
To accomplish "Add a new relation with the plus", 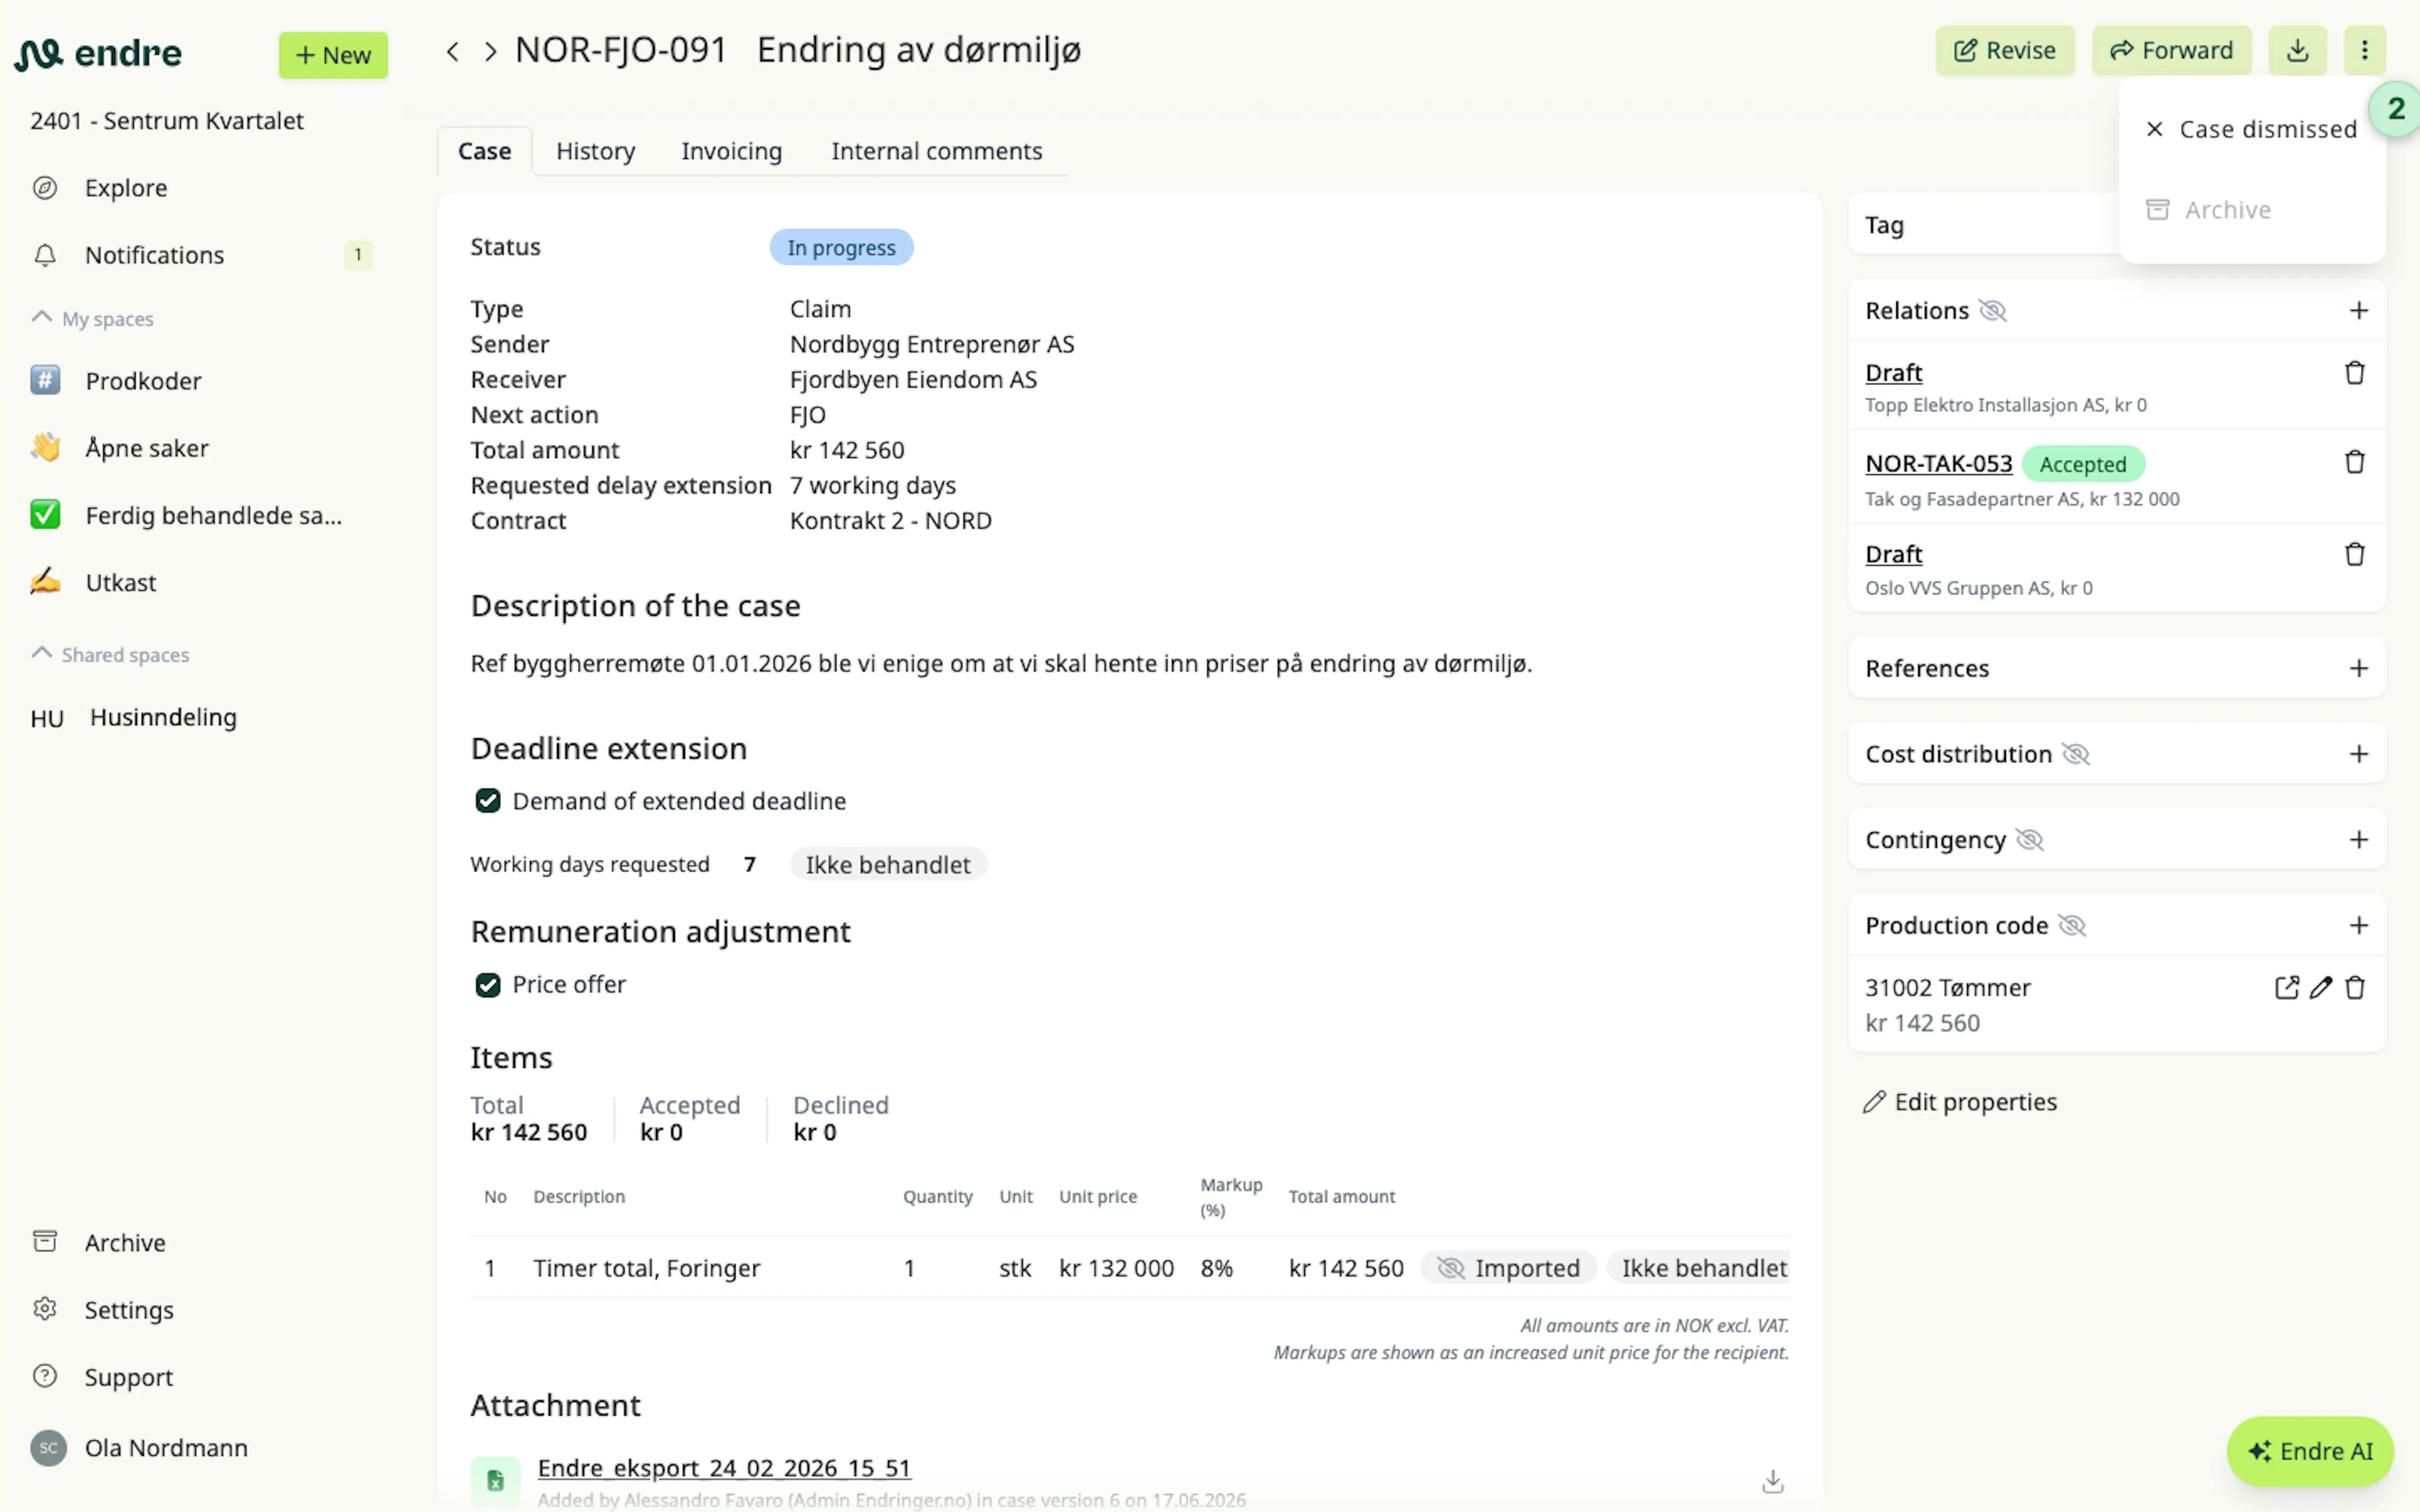I will [x=2358, y=311].
